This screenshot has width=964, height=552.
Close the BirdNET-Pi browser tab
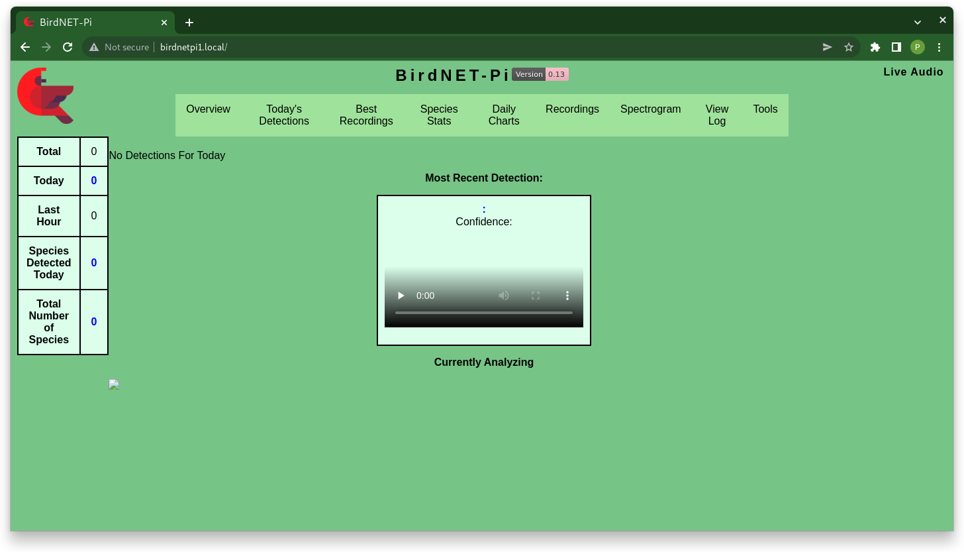(x=164, y=23)
